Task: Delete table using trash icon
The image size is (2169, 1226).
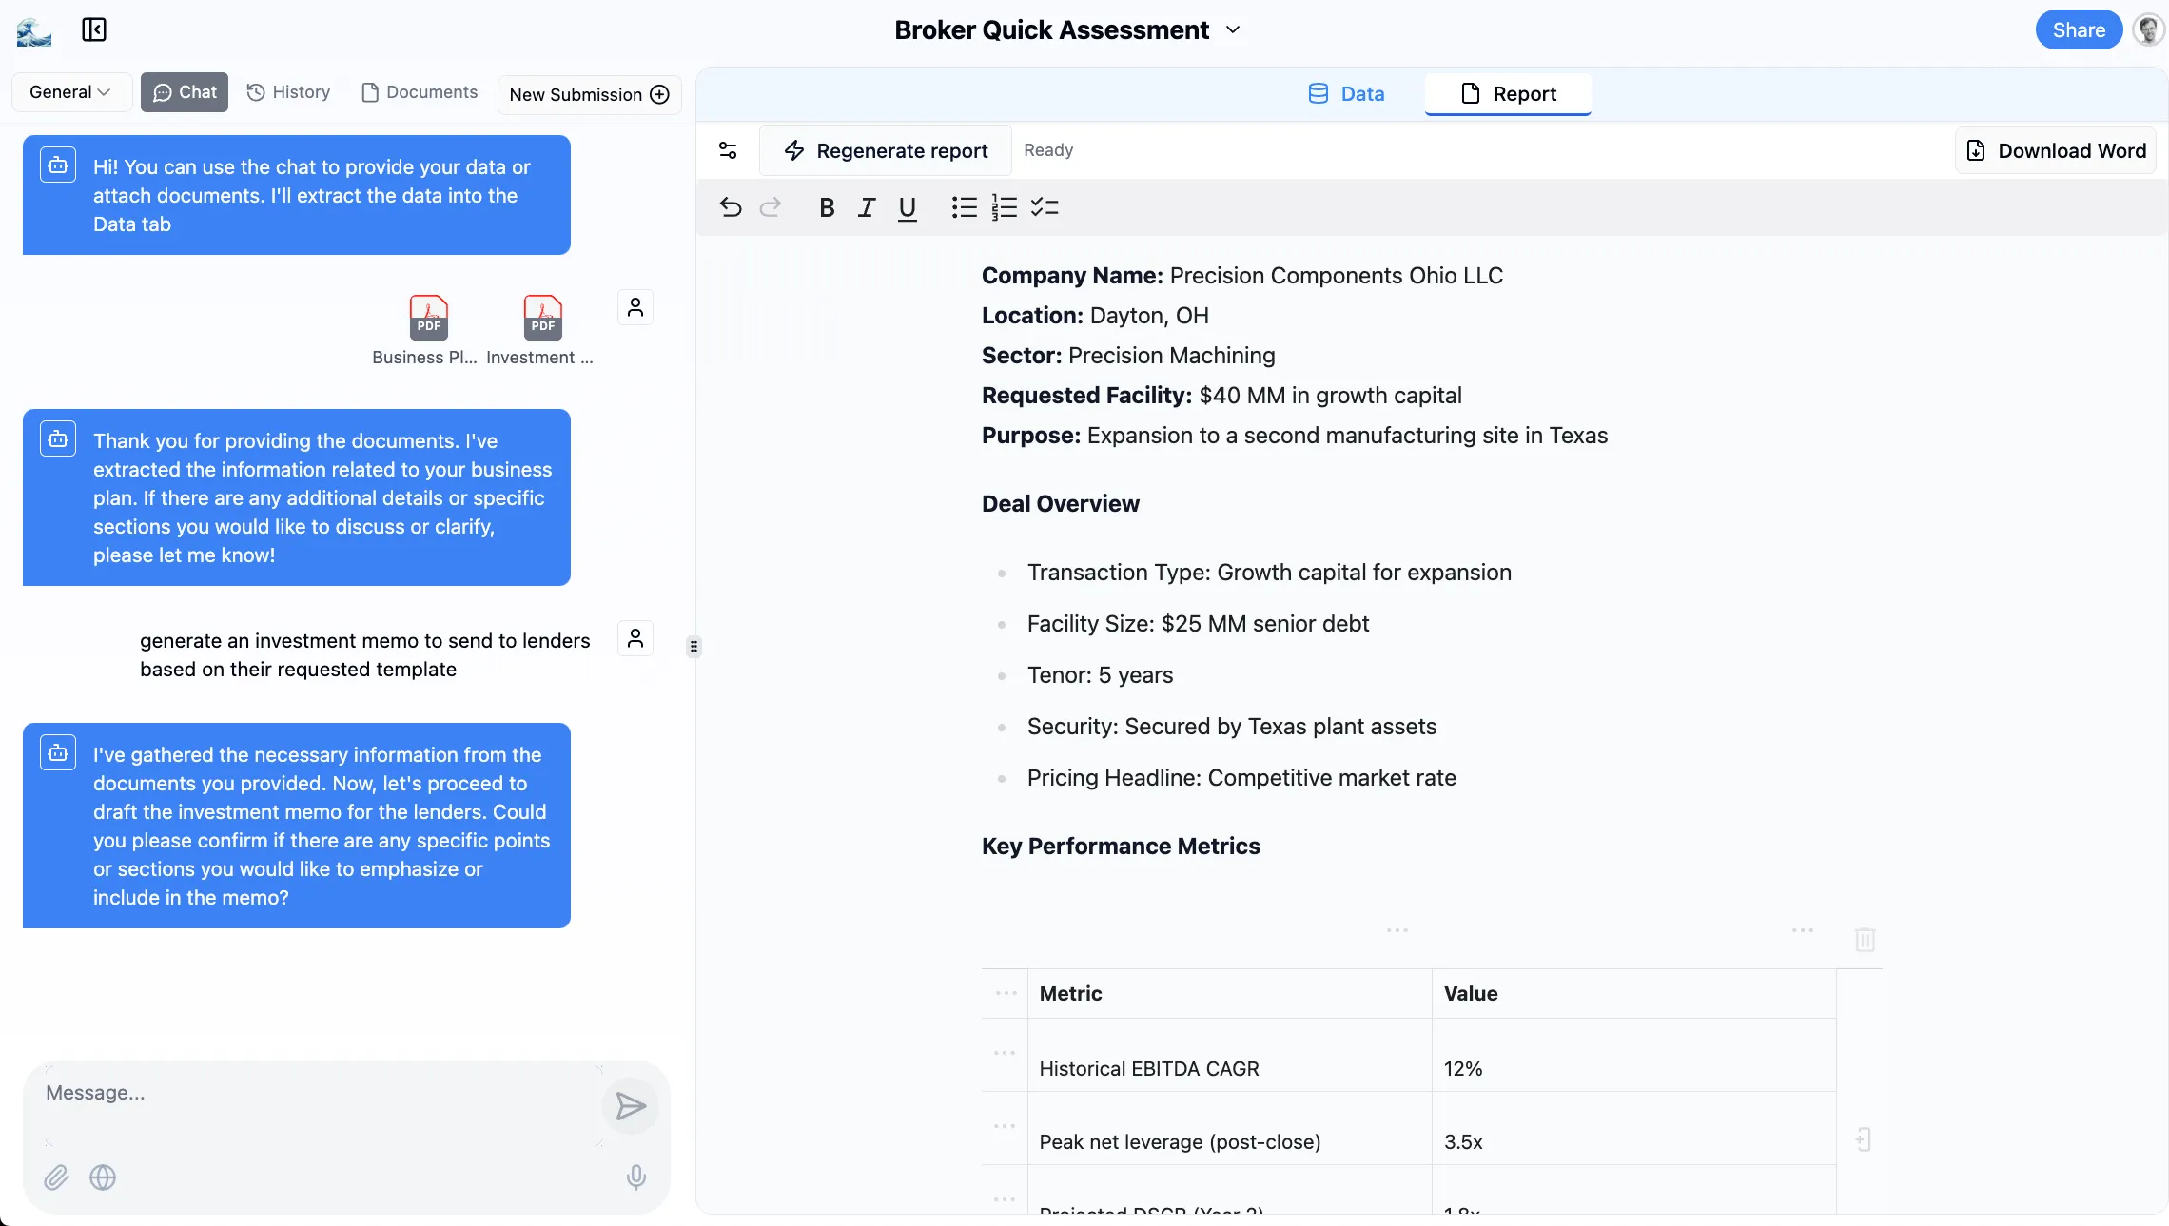Action: 1865,940
